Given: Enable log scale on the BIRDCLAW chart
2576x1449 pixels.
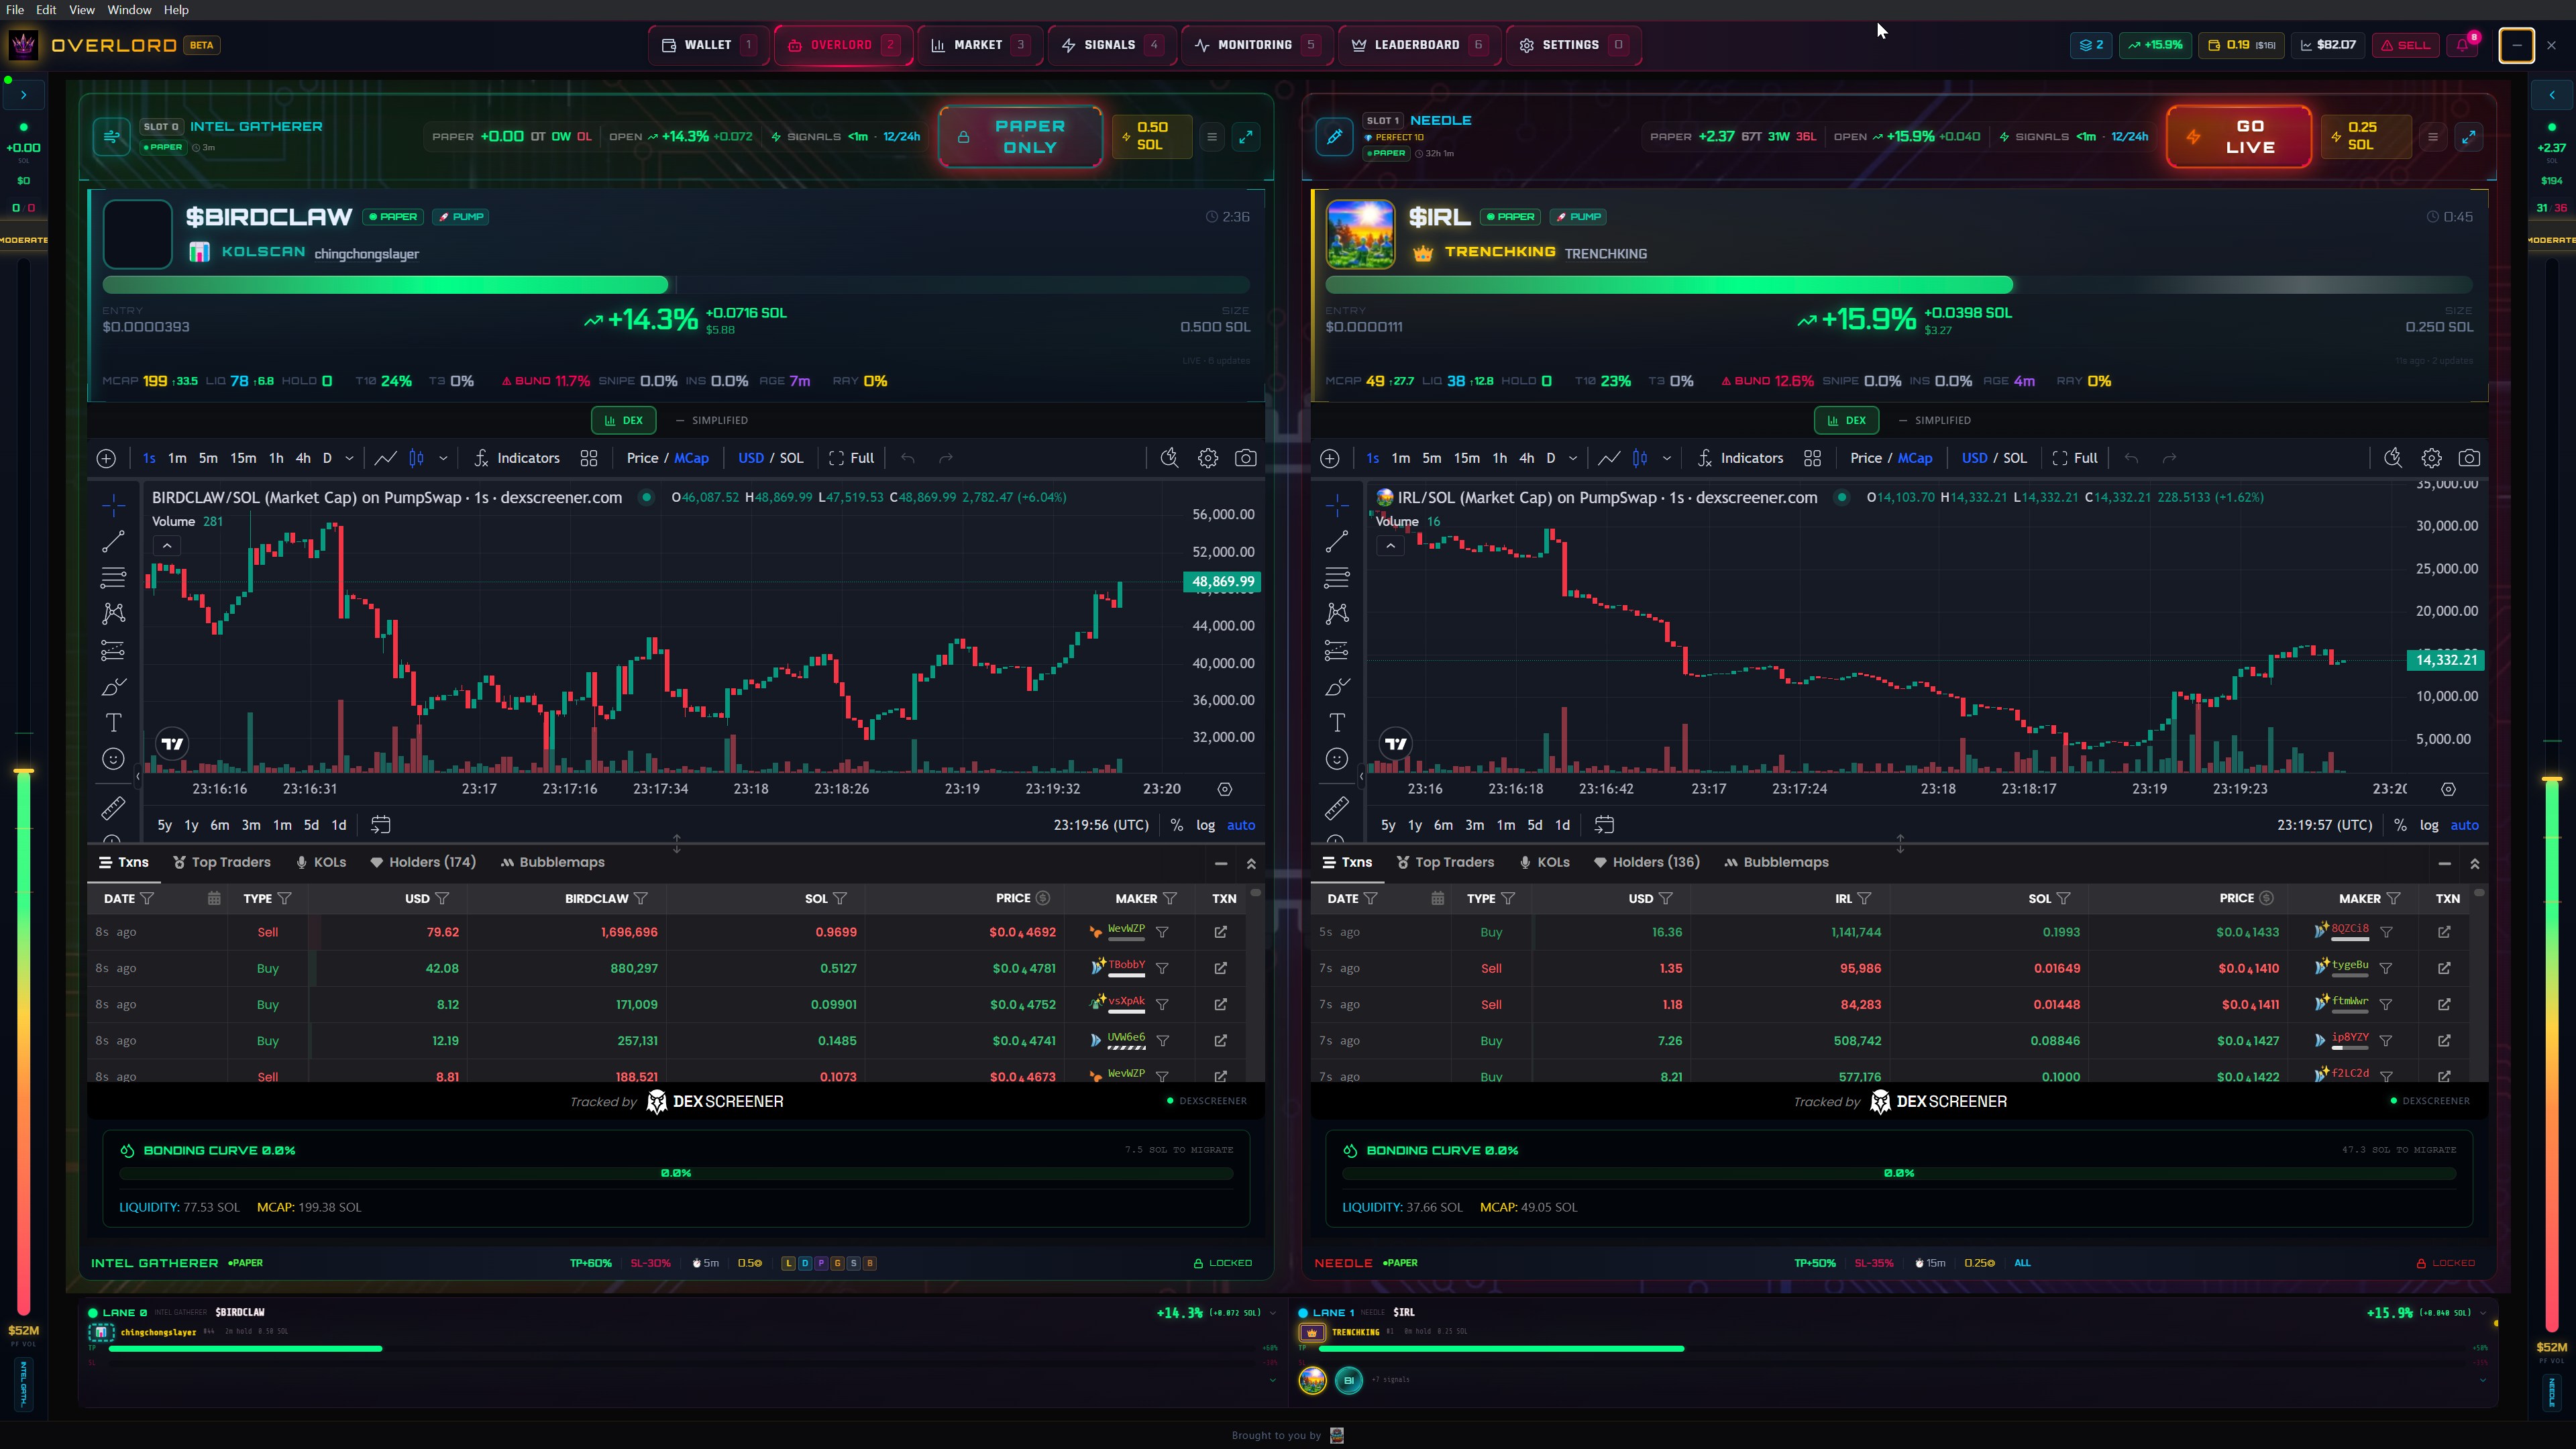Looking at the screenshot, I should point(1205,825).
